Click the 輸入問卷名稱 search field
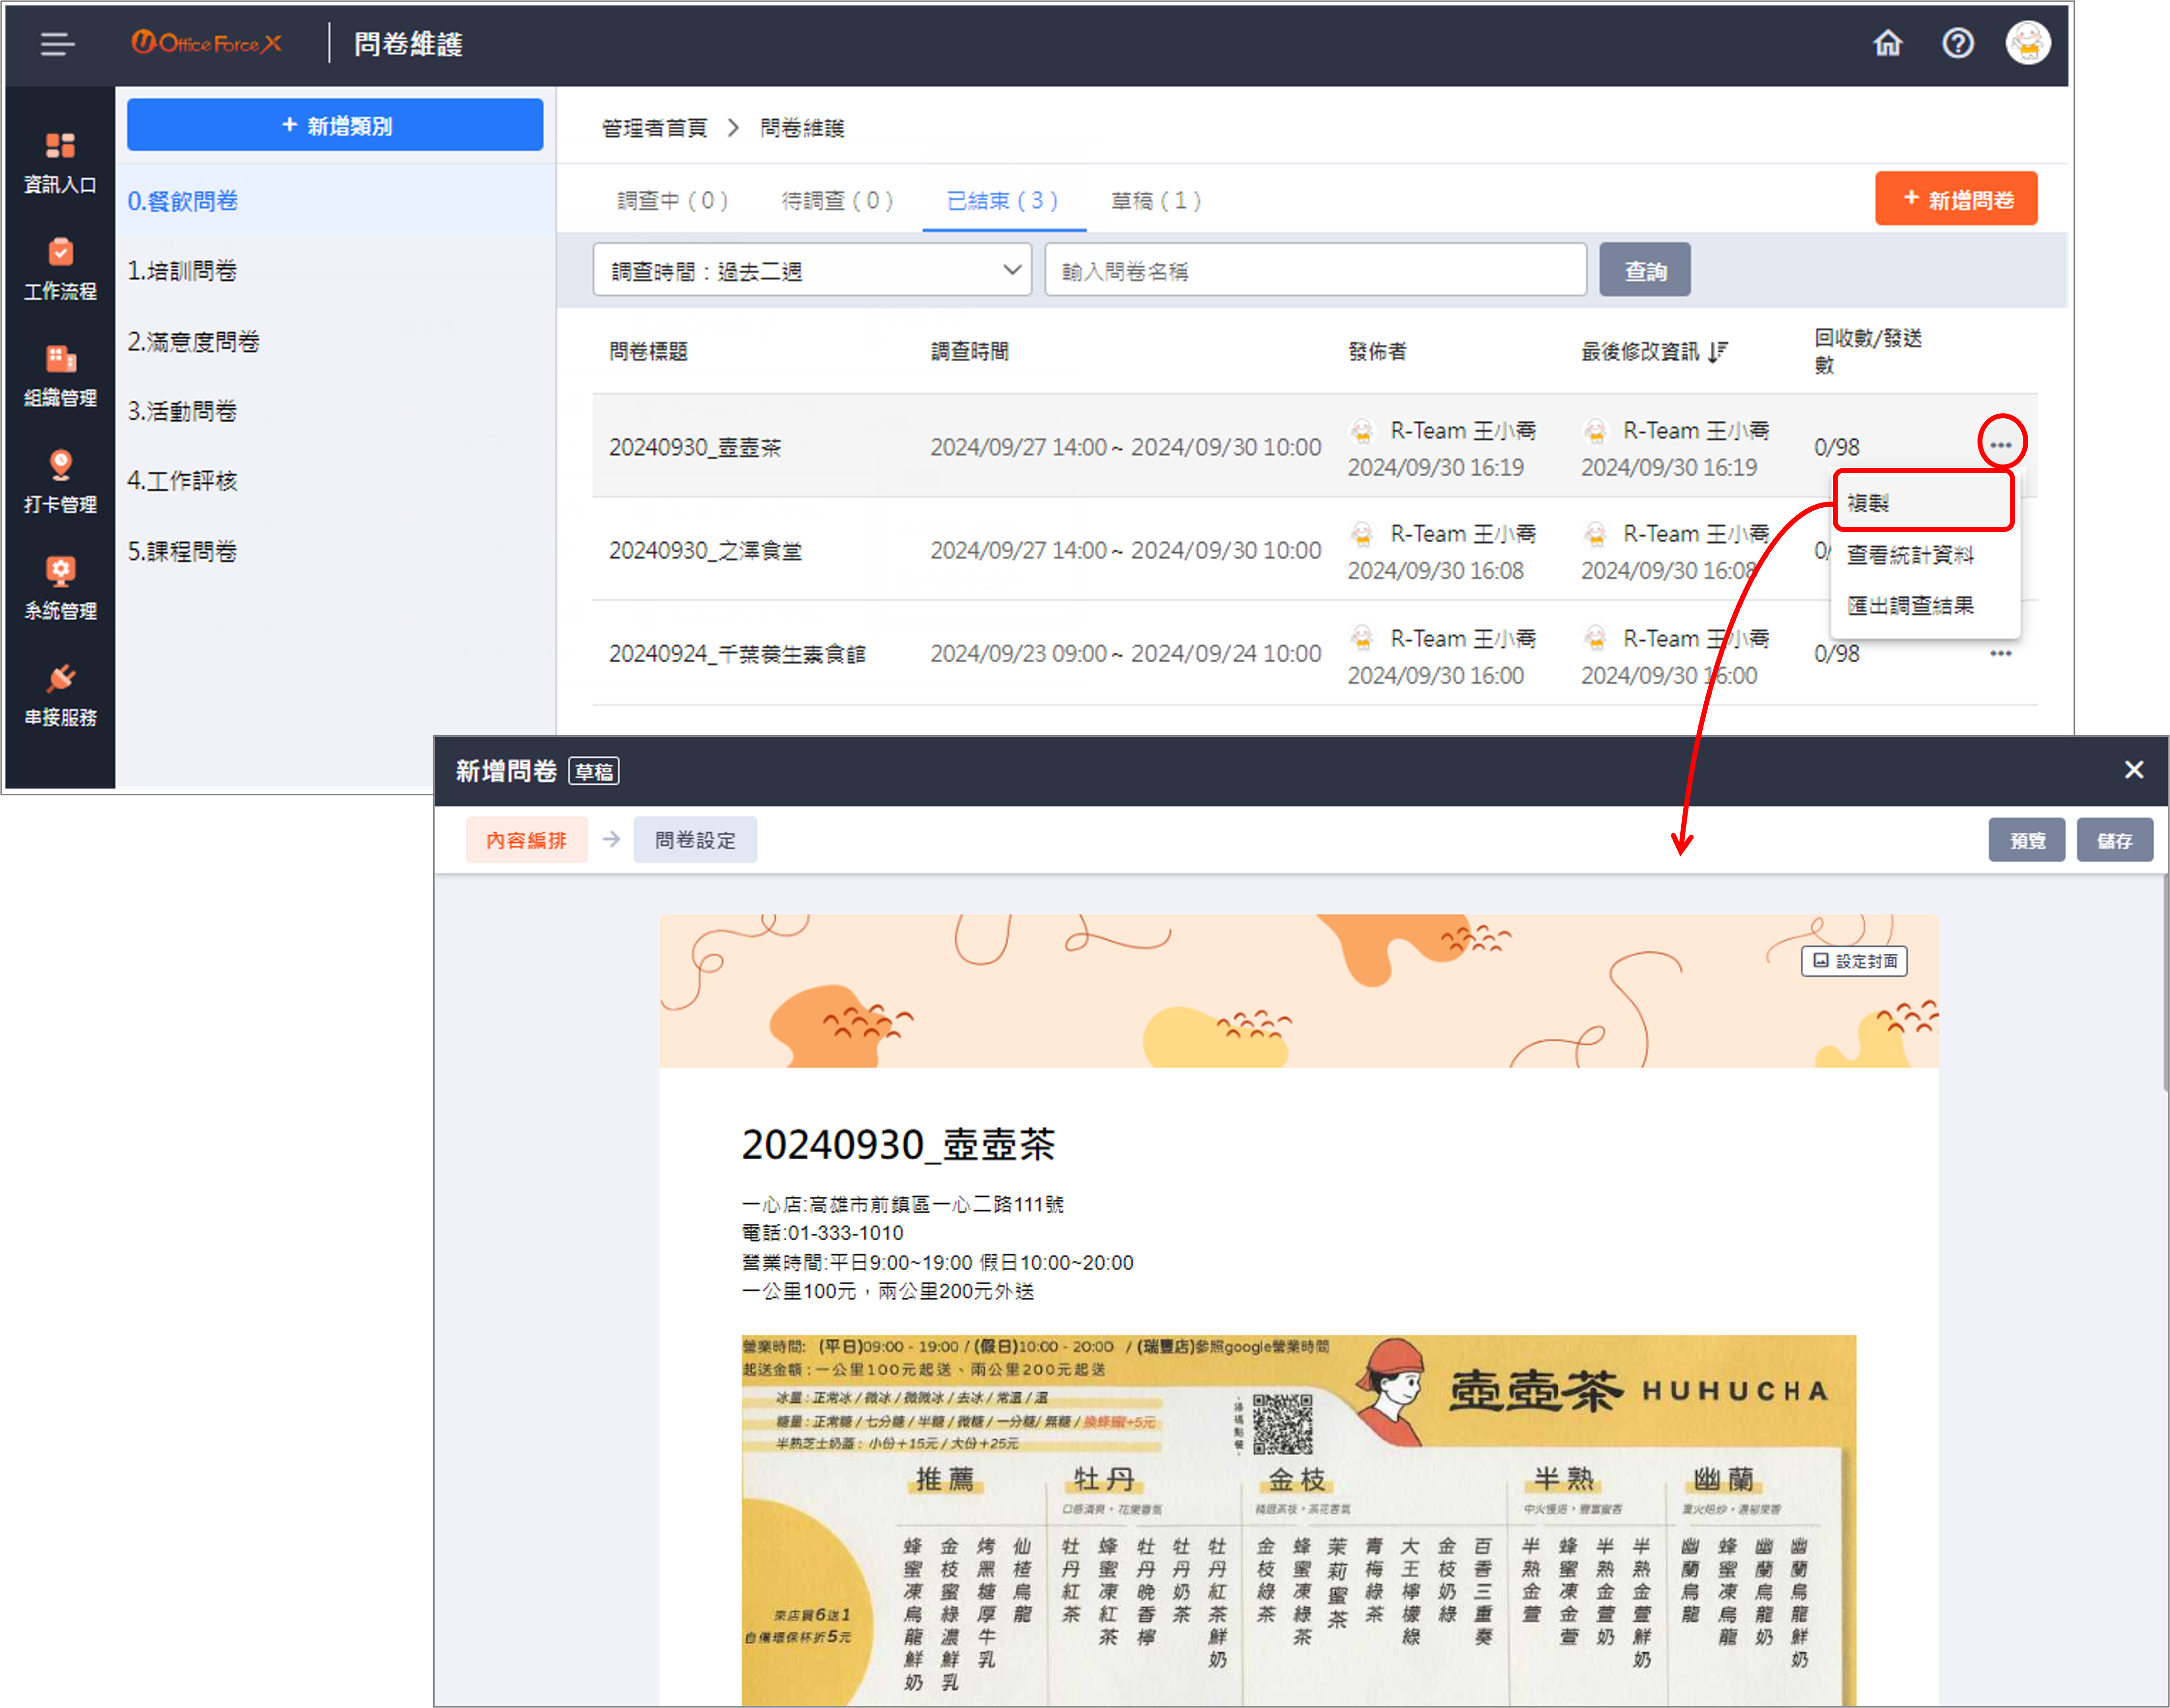 1315,270
